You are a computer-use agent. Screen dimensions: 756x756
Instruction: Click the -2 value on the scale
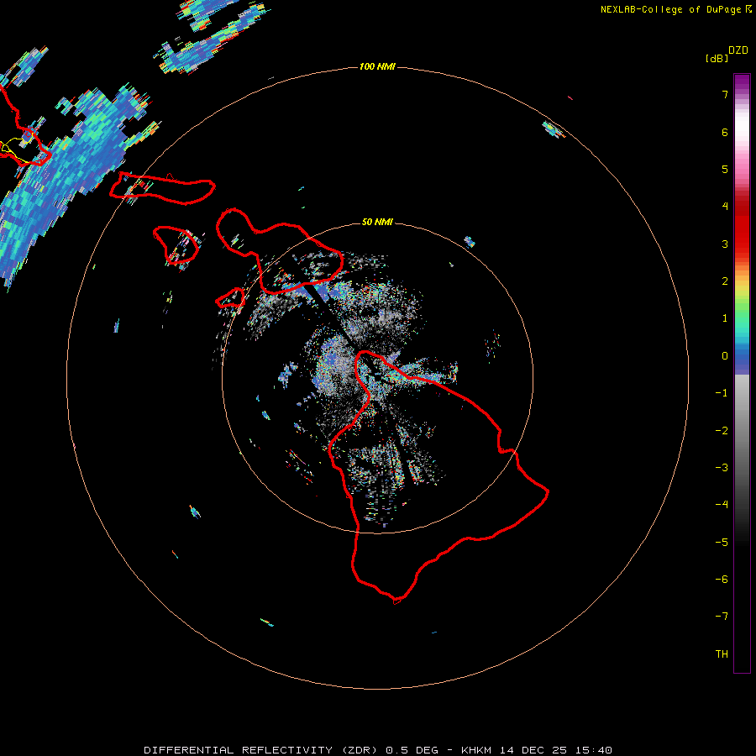[x=722, y=430]
